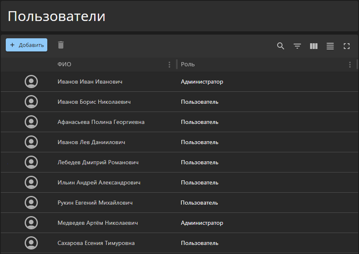Open Роль column actions menu
Image resolution: width=359 pixels, height=254 pixels.
350,65
